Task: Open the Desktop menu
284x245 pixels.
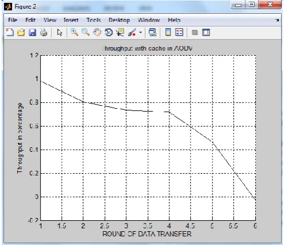Action: (x=119, y=20)
